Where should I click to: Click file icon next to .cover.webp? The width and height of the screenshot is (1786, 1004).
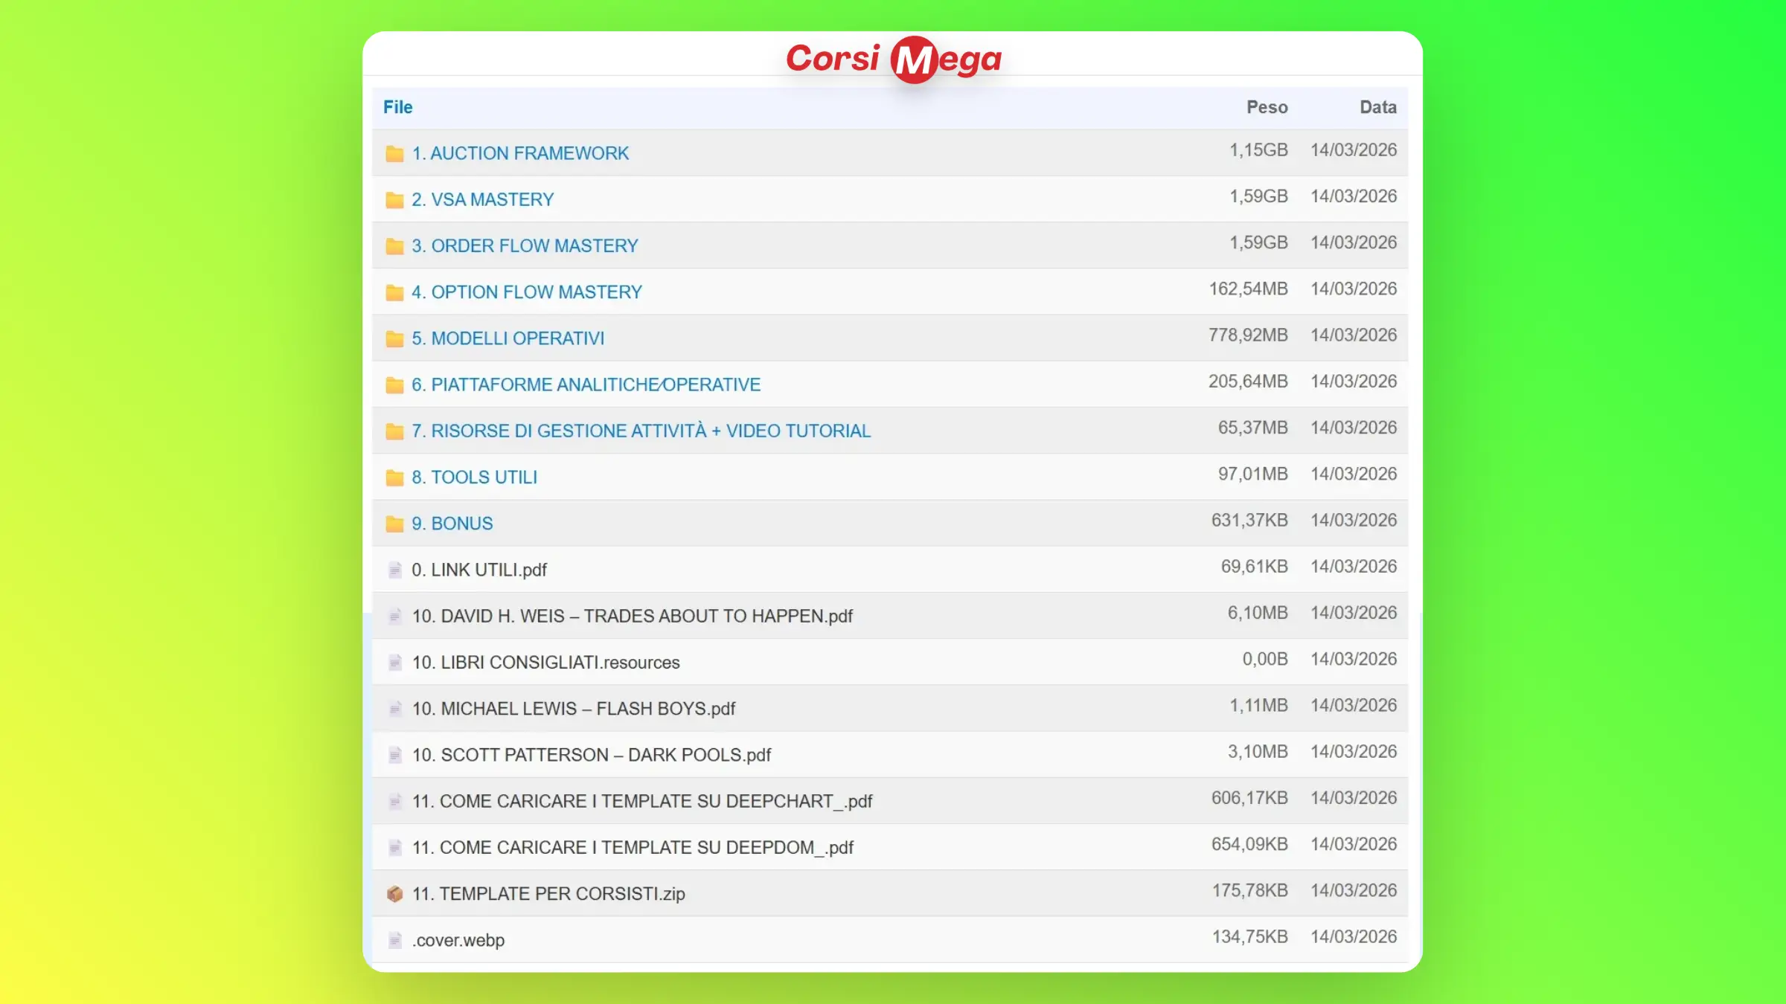pyautogui.click(x=394, y=941)
